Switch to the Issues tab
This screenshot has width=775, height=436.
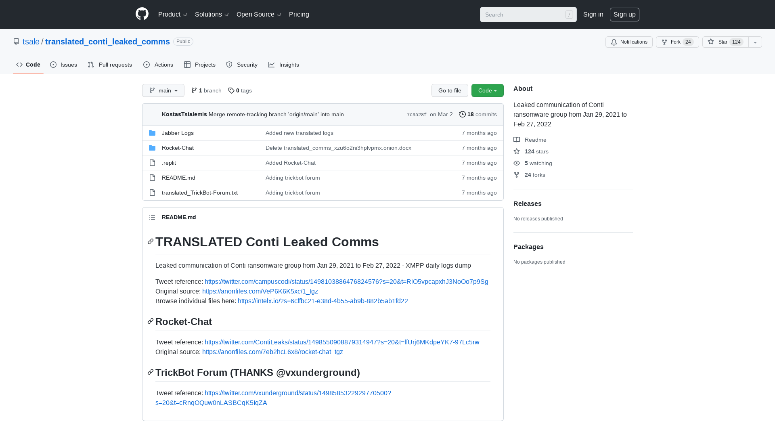click(x=64, y=65)
